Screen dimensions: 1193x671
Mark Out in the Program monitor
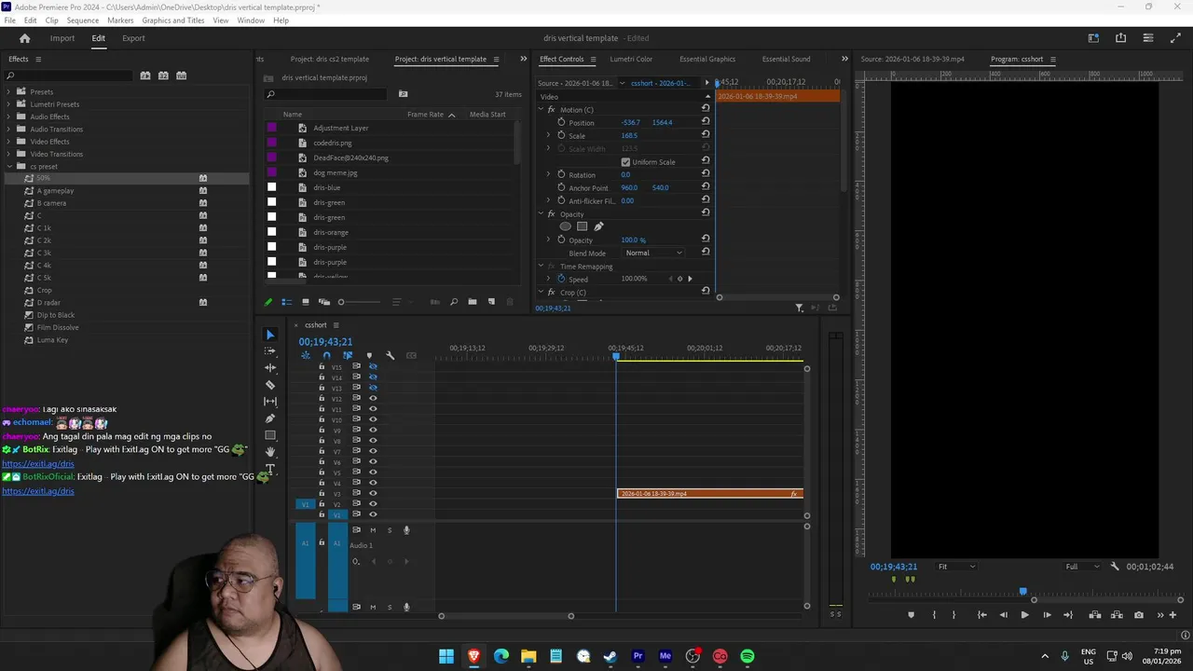(x=953, y=615)
